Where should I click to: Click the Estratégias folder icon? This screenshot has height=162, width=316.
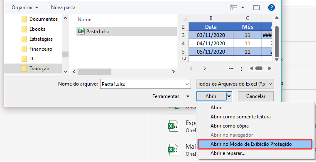tap(24, 39)
